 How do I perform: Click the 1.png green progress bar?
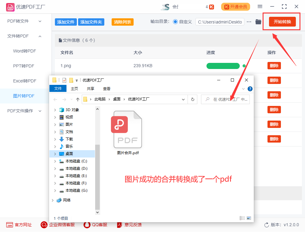(223, 66)
